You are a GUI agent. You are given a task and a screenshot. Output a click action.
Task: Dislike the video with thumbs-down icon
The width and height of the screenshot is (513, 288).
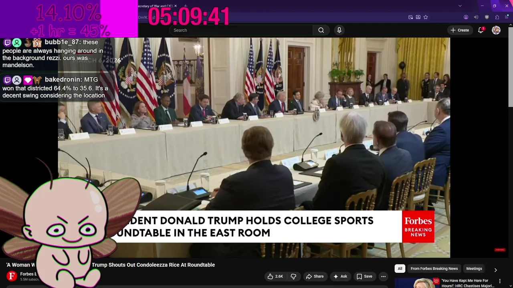point(293,276)
